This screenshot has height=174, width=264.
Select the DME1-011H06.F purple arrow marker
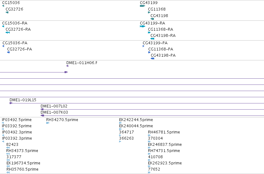[67, 66]
